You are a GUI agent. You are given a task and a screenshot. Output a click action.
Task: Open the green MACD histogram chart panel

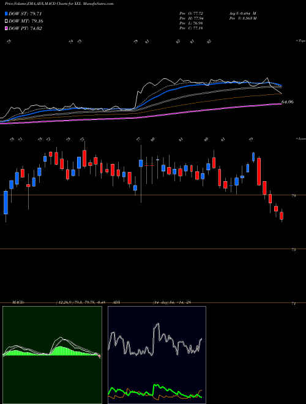pos(52,355)
